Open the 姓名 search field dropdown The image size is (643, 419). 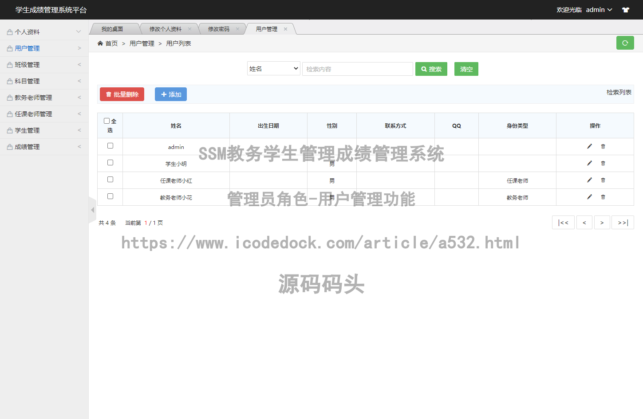pyautogui.click(x=273, y=69)
